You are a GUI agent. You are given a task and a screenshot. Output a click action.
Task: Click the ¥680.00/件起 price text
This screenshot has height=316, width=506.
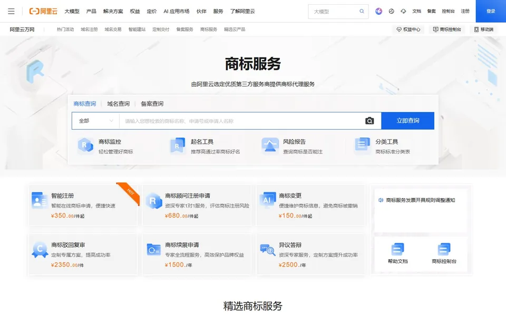click(x=181, y=216)
